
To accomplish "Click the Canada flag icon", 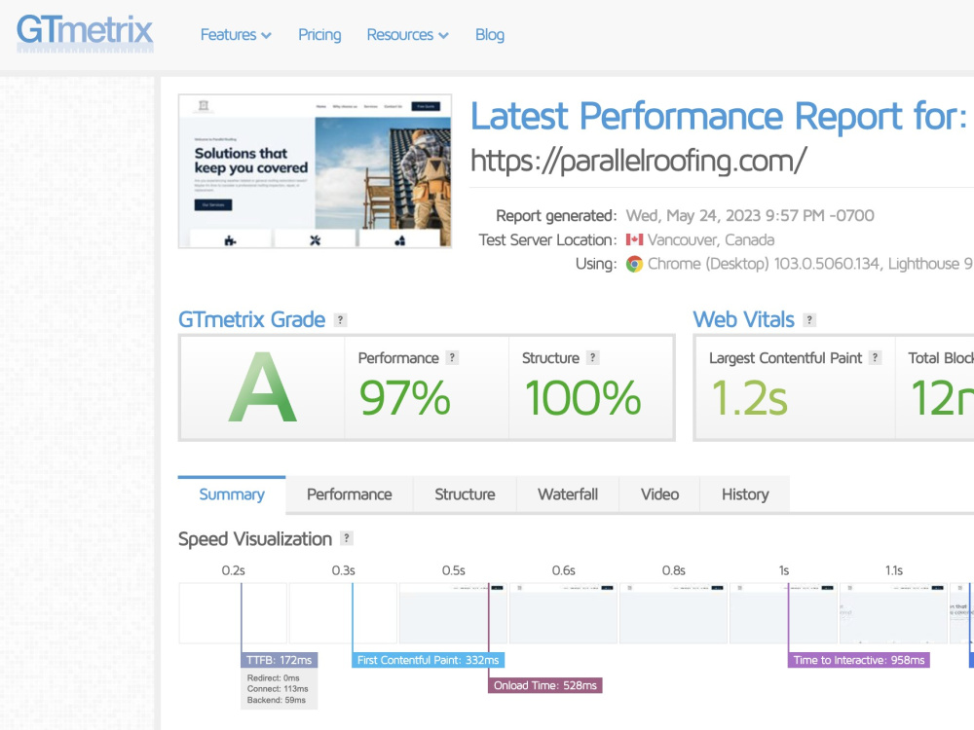I will click(x=634, y=239).
